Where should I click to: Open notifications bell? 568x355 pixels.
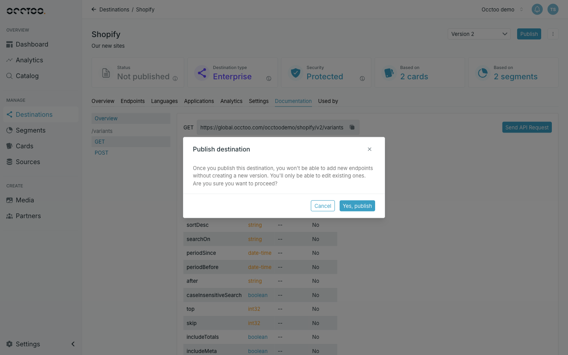(537, 9)
